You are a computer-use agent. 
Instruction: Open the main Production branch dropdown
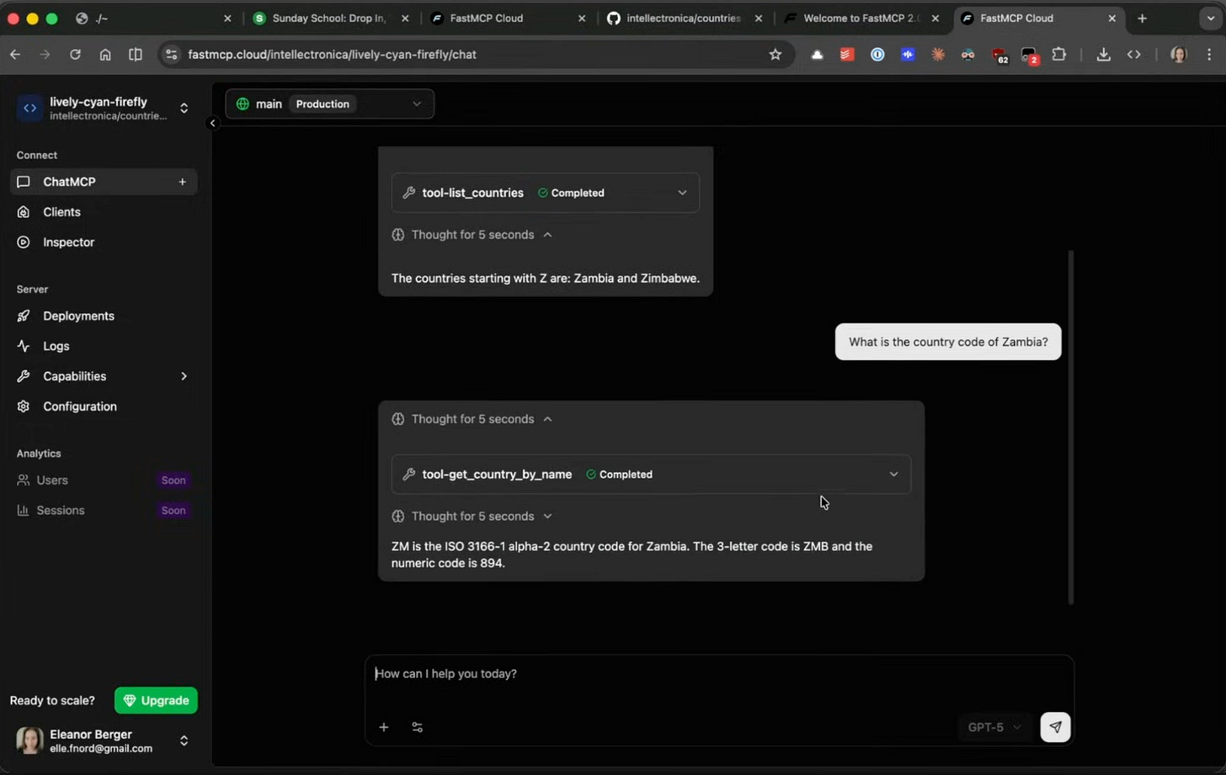click(x=330, y=104)
